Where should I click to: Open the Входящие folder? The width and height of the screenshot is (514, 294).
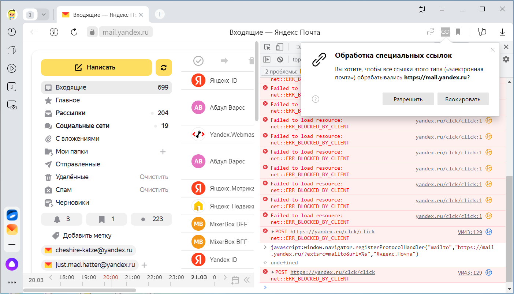106,87
